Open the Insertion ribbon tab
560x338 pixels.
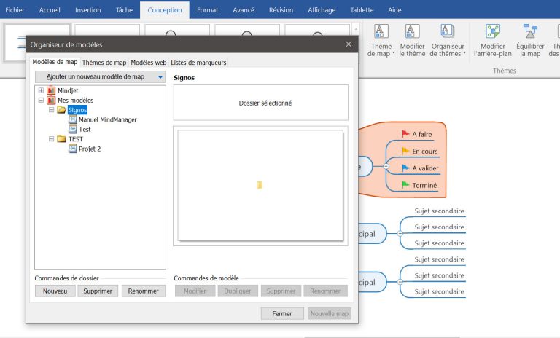pos(87,10)
